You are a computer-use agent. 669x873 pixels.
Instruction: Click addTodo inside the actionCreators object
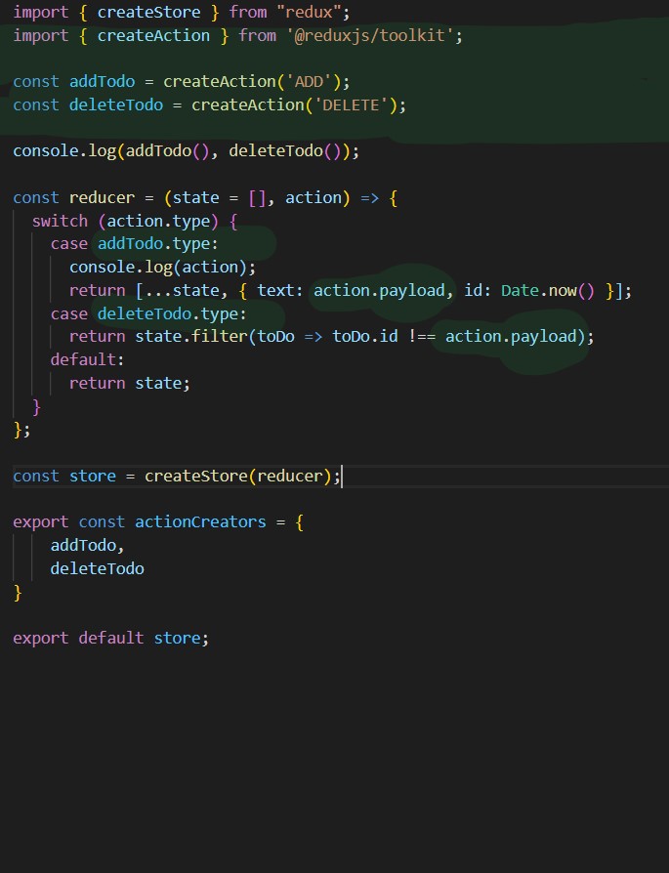tap(84, 546)
